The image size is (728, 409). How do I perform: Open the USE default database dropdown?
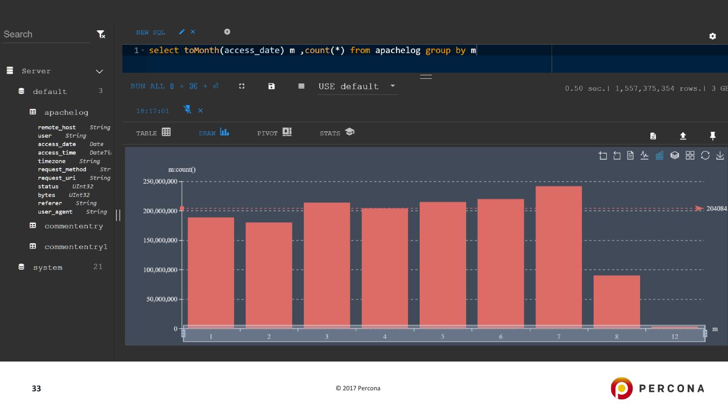(x=357, y=86)
